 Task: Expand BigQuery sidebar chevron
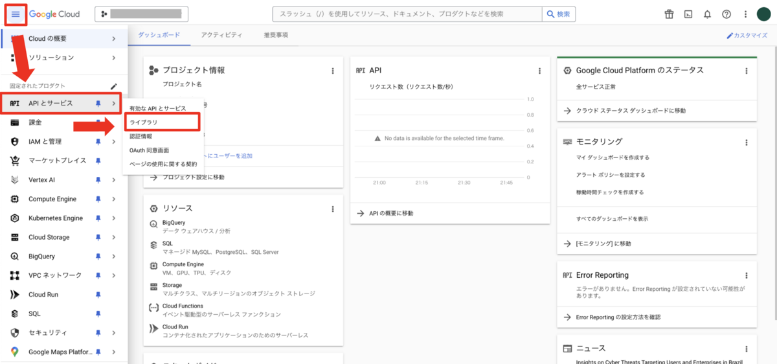click(113, 256)
